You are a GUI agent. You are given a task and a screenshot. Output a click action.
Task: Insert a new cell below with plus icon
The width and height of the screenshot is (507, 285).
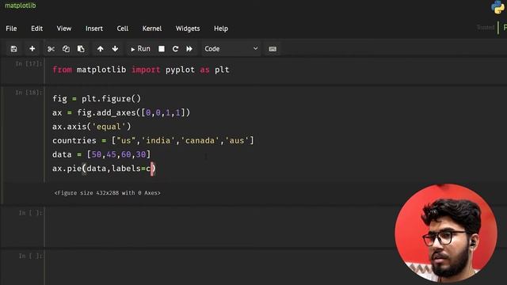click(x=32, y=49)
